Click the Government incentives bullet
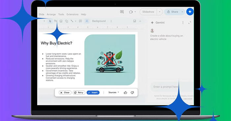 63,72
